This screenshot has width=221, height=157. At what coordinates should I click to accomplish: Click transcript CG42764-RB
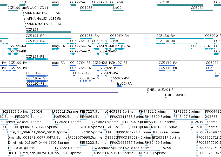coord(73,44)
